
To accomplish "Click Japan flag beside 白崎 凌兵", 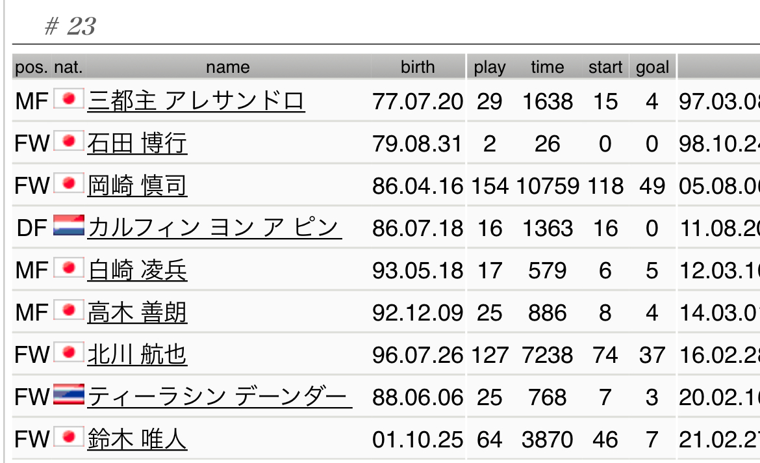I will point(68,267).
